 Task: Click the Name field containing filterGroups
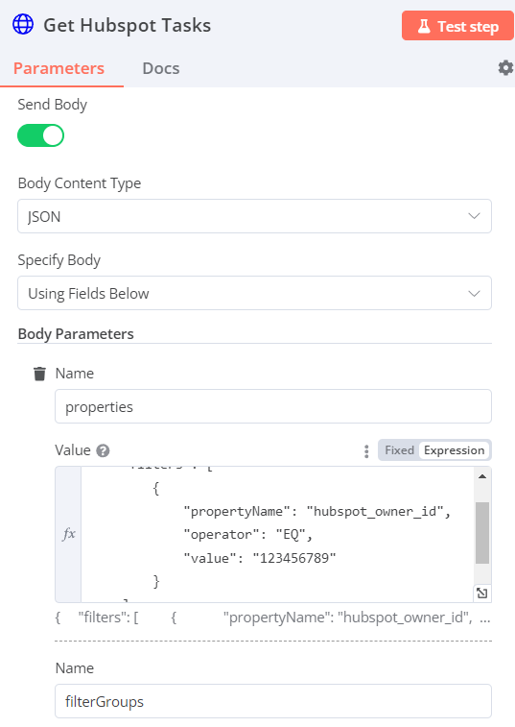pyautogui.click(x=272, y=701)
